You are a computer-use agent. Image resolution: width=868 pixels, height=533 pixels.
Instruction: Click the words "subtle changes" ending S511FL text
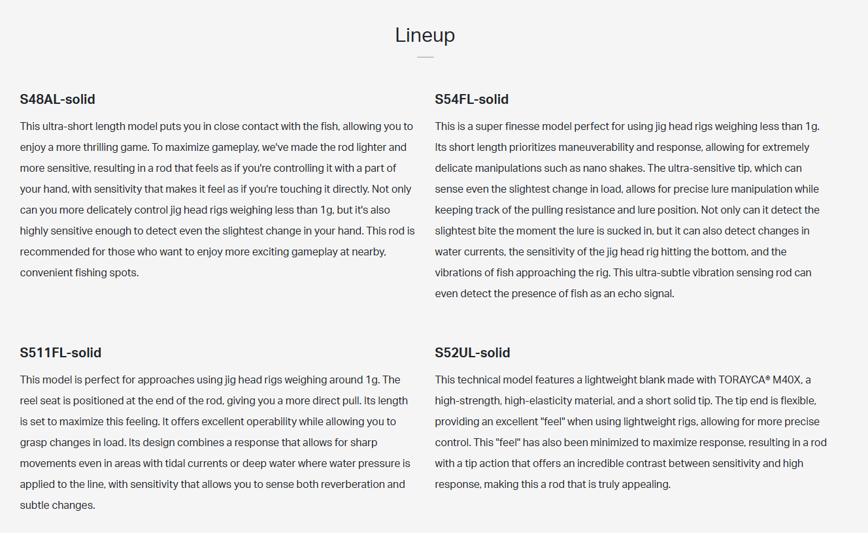58,505
